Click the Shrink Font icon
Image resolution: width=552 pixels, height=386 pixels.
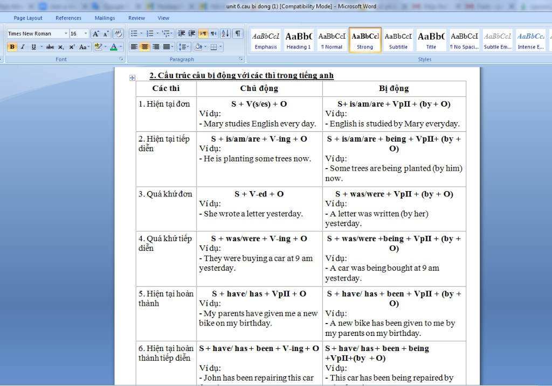(106, 34)
